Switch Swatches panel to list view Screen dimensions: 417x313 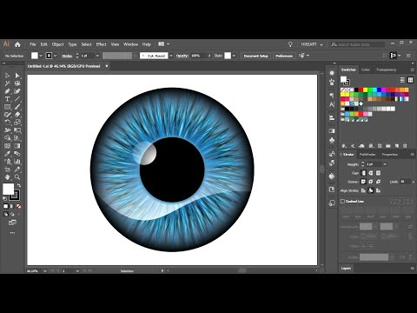pyautogui.click(x=402, y=80)
